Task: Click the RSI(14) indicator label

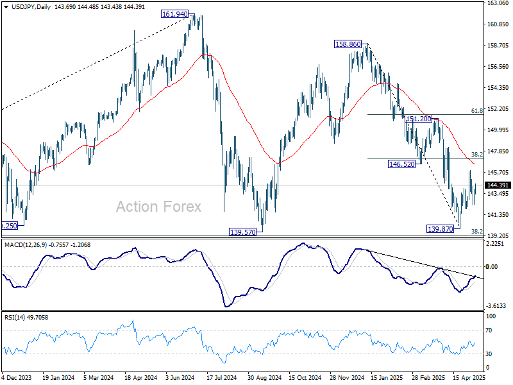Action: 16,316
